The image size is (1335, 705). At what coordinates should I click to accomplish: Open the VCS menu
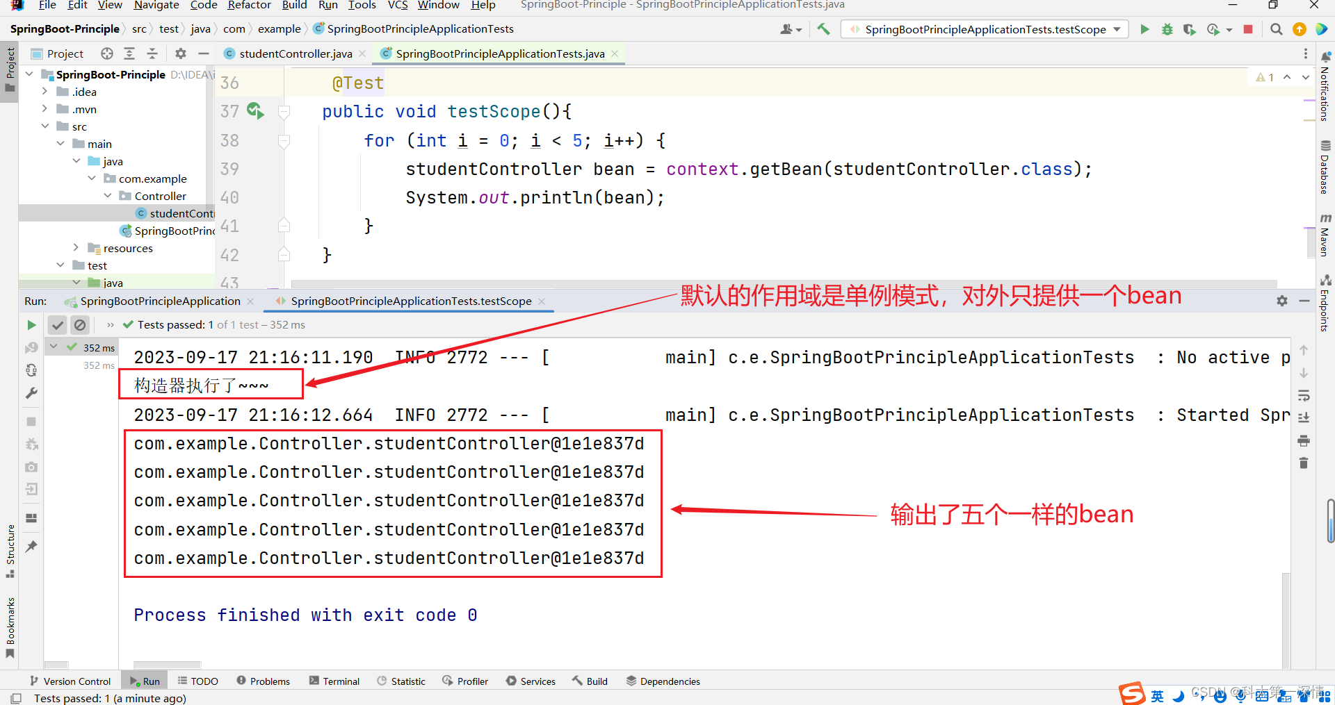point(398,5)
